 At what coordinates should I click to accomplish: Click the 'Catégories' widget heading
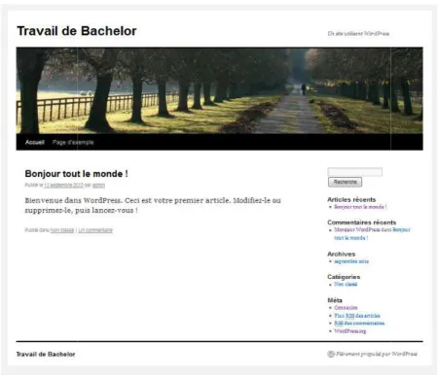point(344,277)
